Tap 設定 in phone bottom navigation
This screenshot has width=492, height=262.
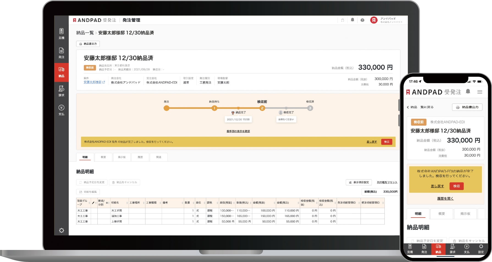tap(481, 249)
